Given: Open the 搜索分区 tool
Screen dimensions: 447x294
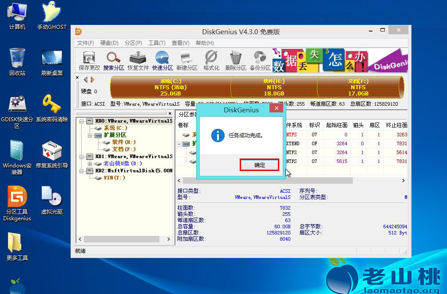Looking at the screenshot, I should click(114, 61).
